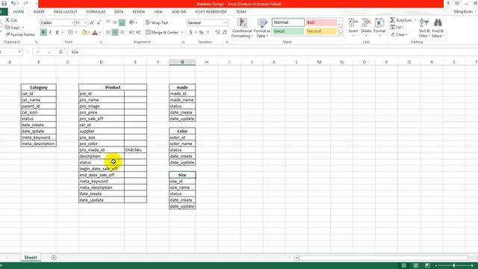
Task: Select the Category header cell
Action: [x=38, y=87]
